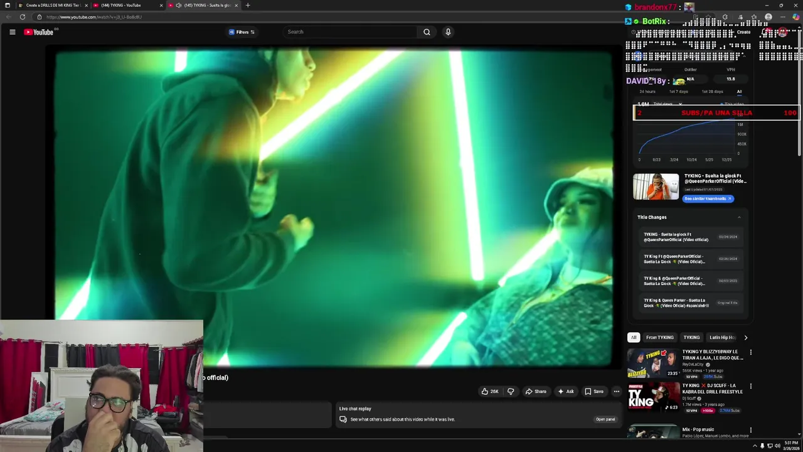Click See similar thumbnails button
Screen dimensions: 803x452
click(708, 198)
